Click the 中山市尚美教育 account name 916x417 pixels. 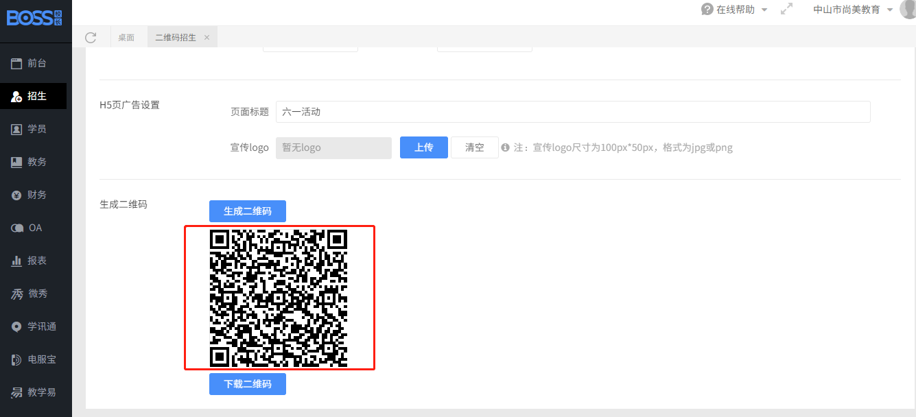pos(847,10)
